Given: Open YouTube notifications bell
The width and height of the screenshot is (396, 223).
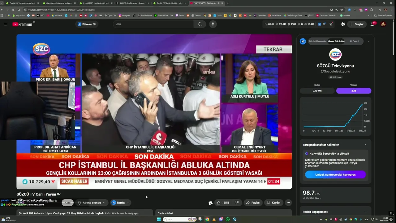Looking at the screenshot, I should click(372, 24).
